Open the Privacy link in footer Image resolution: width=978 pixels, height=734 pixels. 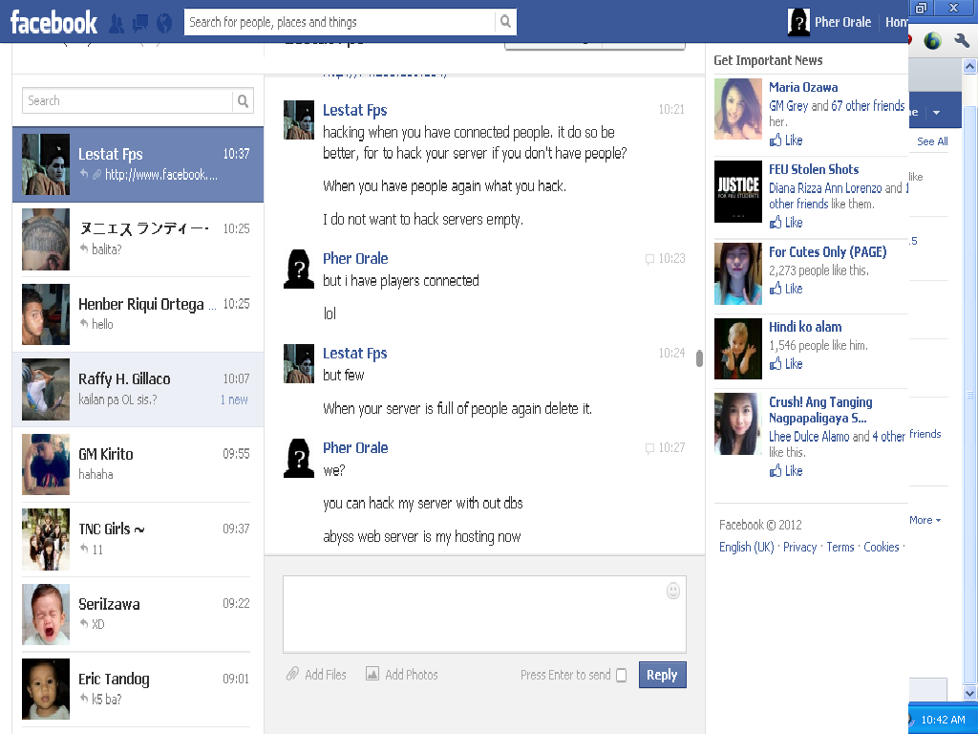(799, 548)
